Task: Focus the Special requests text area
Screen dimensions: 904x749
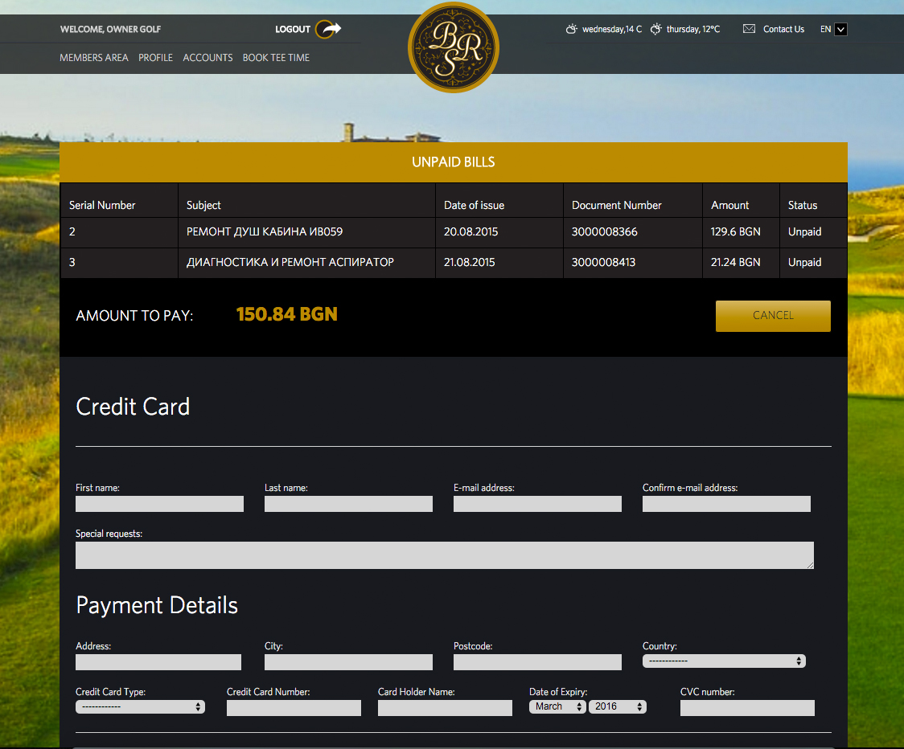Action: [444, 555]
